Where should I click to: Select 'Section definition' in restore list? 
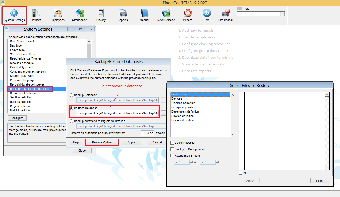pyautogui.click(x=183, y=116)
